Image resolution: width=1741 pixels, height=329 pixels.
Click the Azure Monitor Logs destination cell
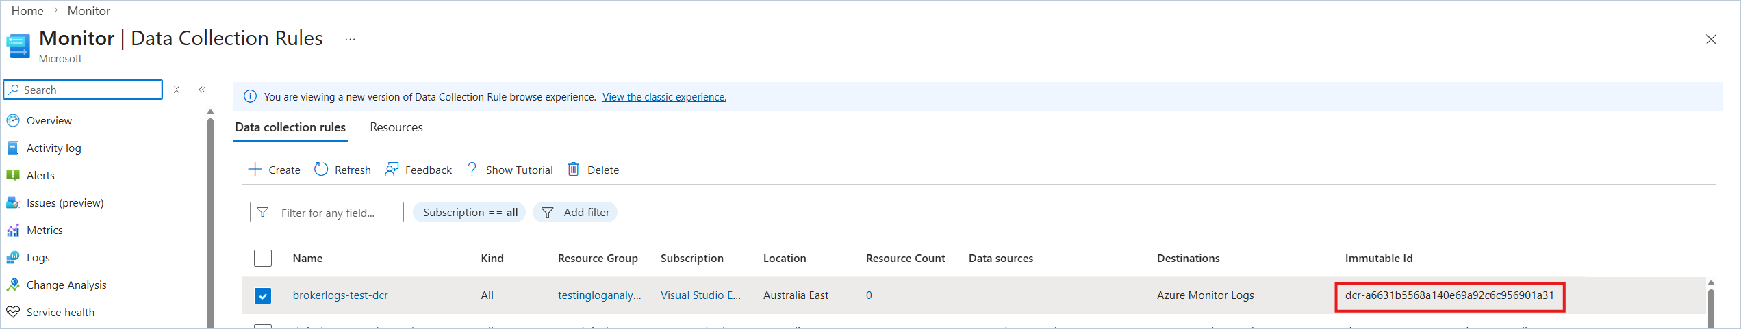point(1206,295)
